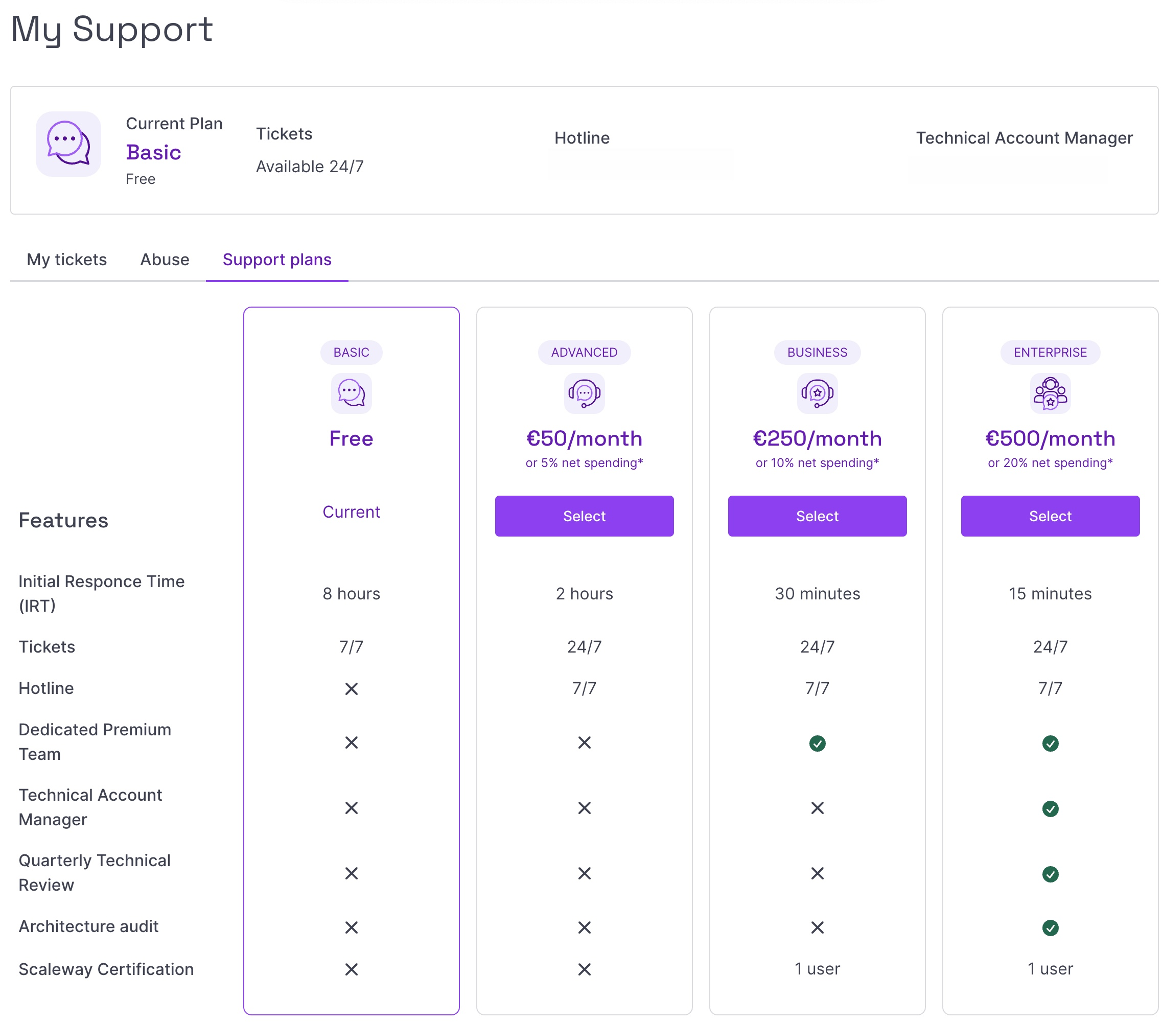Click the Business plan star headset icon
Image resolution: width=1163 pixels, height=1022 pixels.
pyautogui.click(x=817, y=393)
